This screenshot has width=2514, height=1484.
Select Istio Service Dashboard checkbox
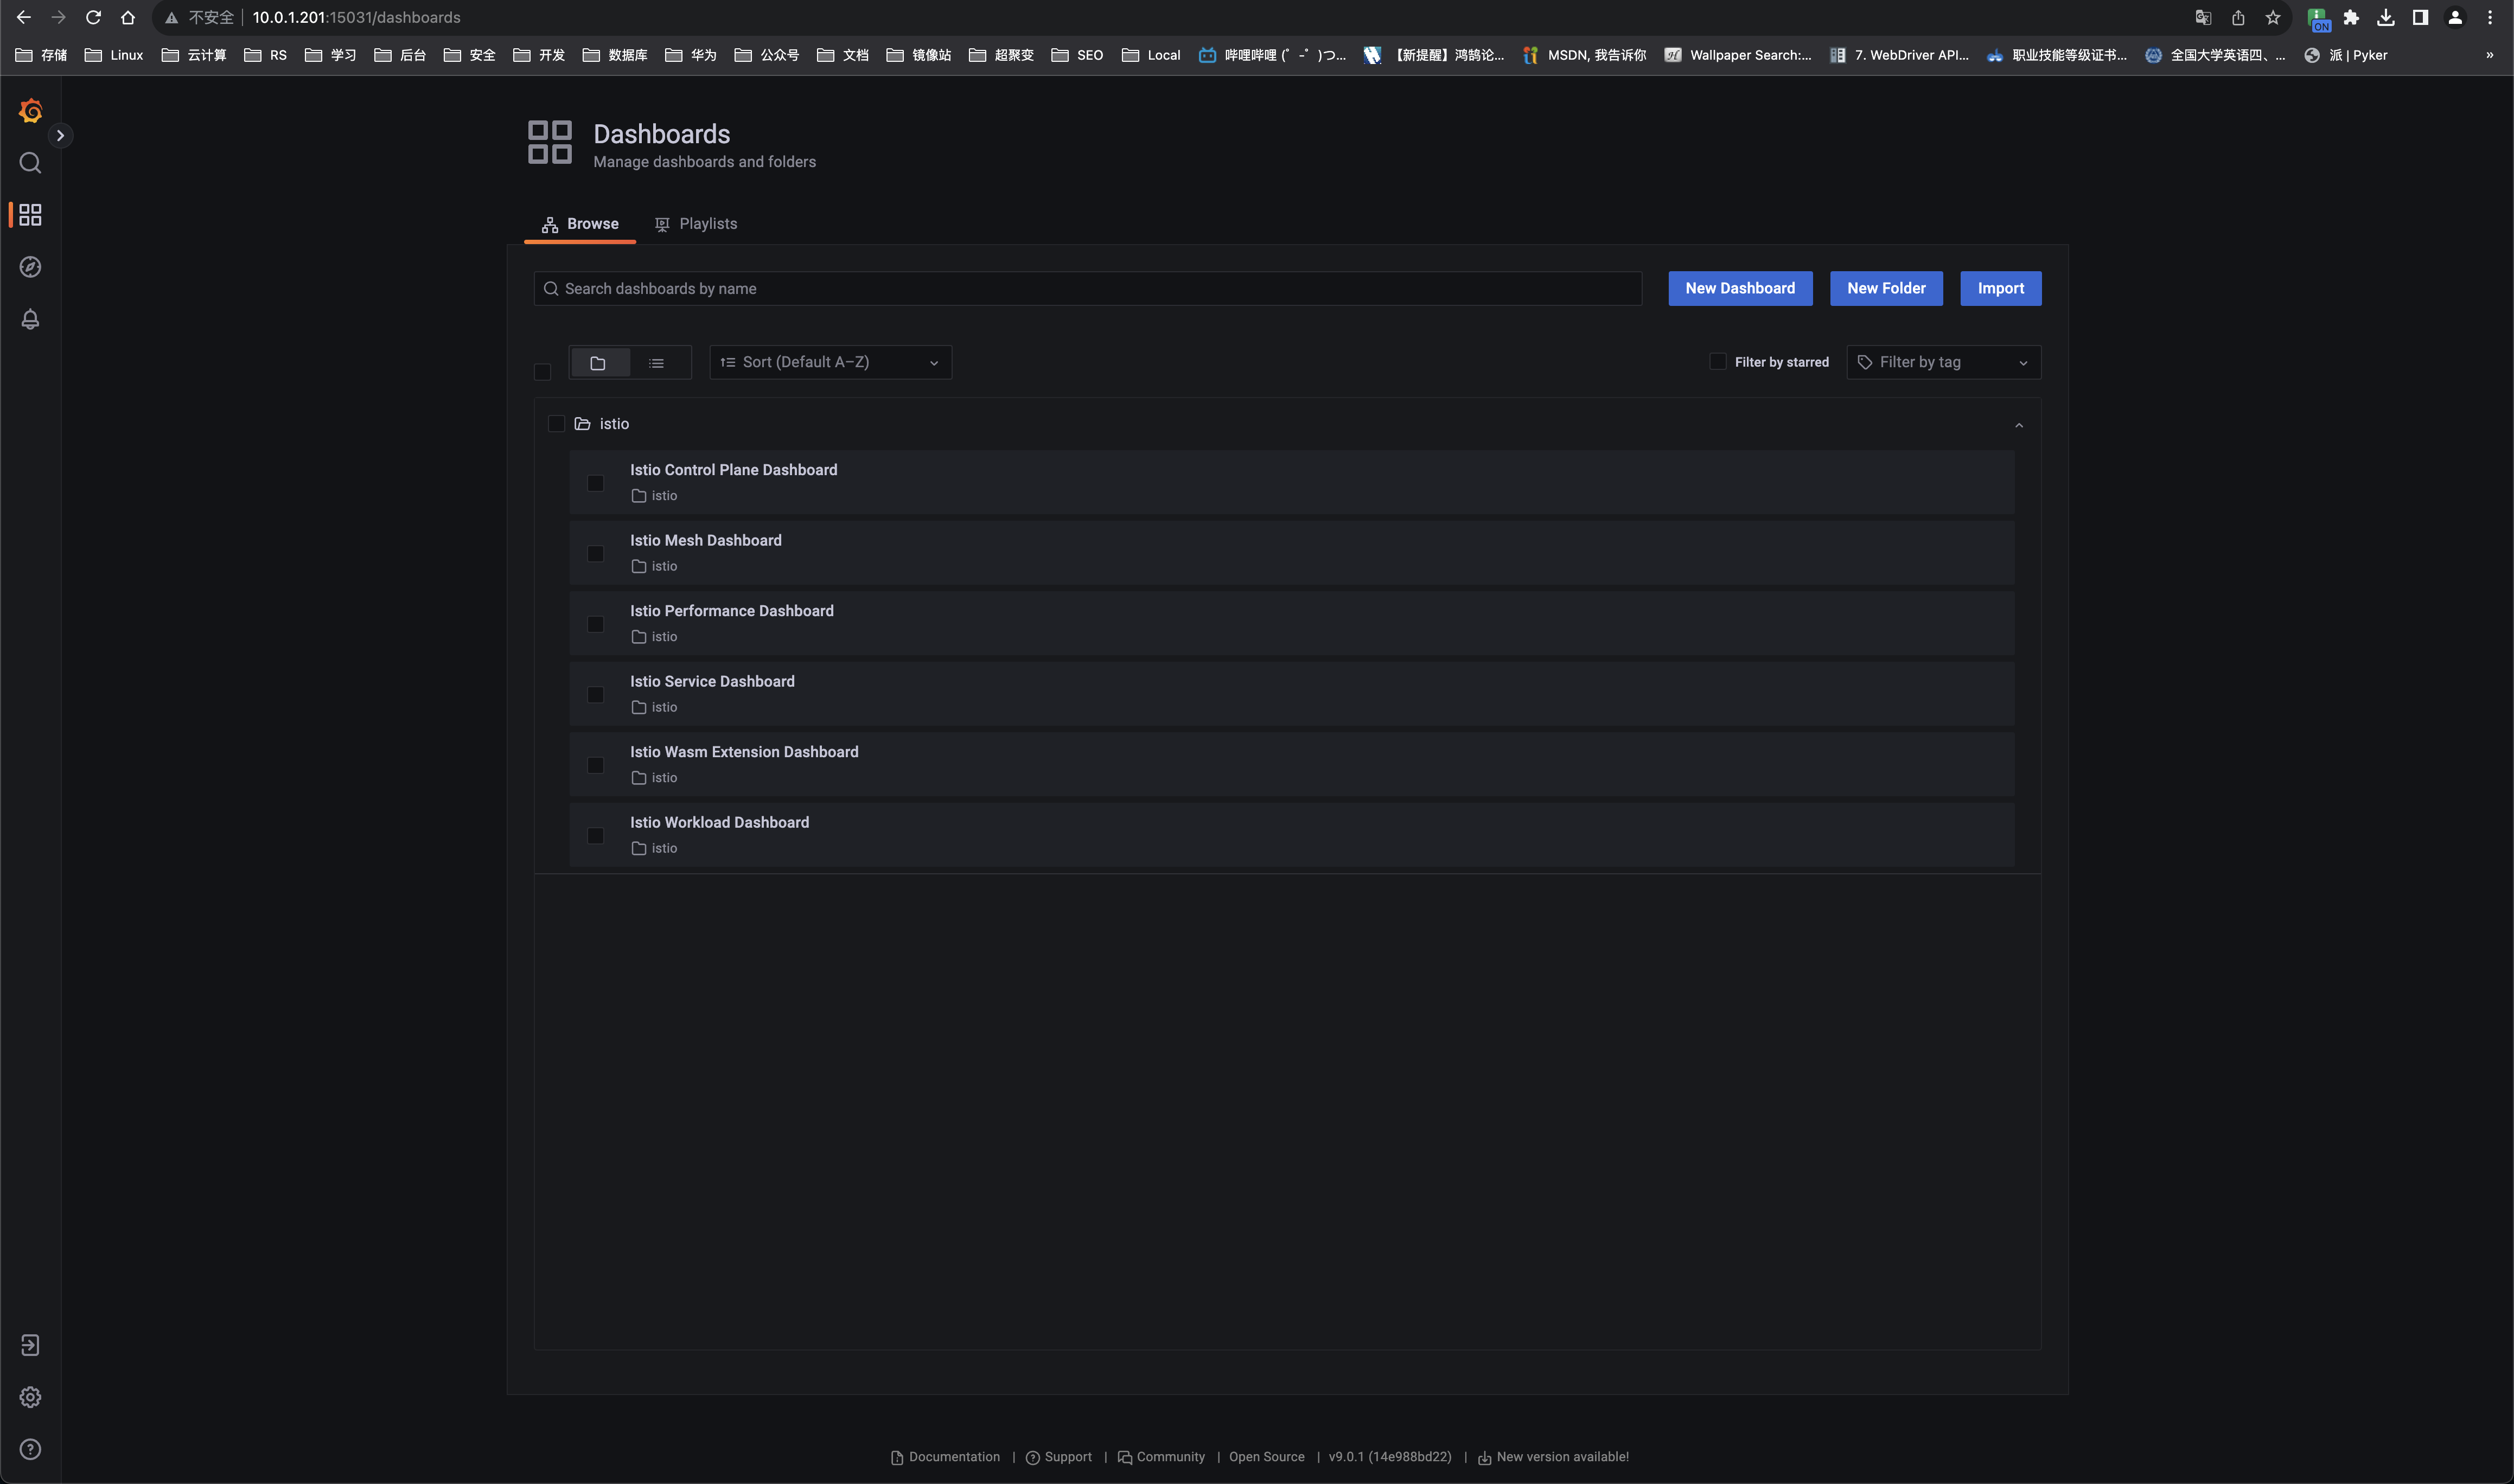[x=595, y=695]
